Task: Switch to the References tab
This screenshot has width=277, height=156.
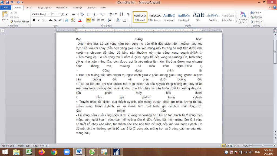Action: 62,7
